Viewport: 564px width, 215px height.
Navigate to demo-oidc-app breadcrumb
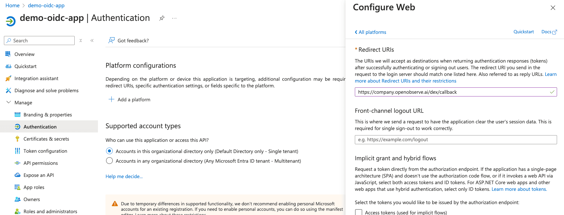(46, 5)
